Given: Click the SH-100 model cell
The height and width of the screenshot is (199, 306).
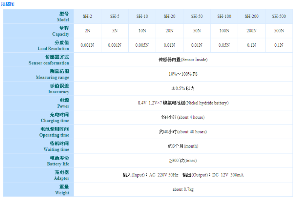Looking at the screenshot, I should (x=224, y=17).
